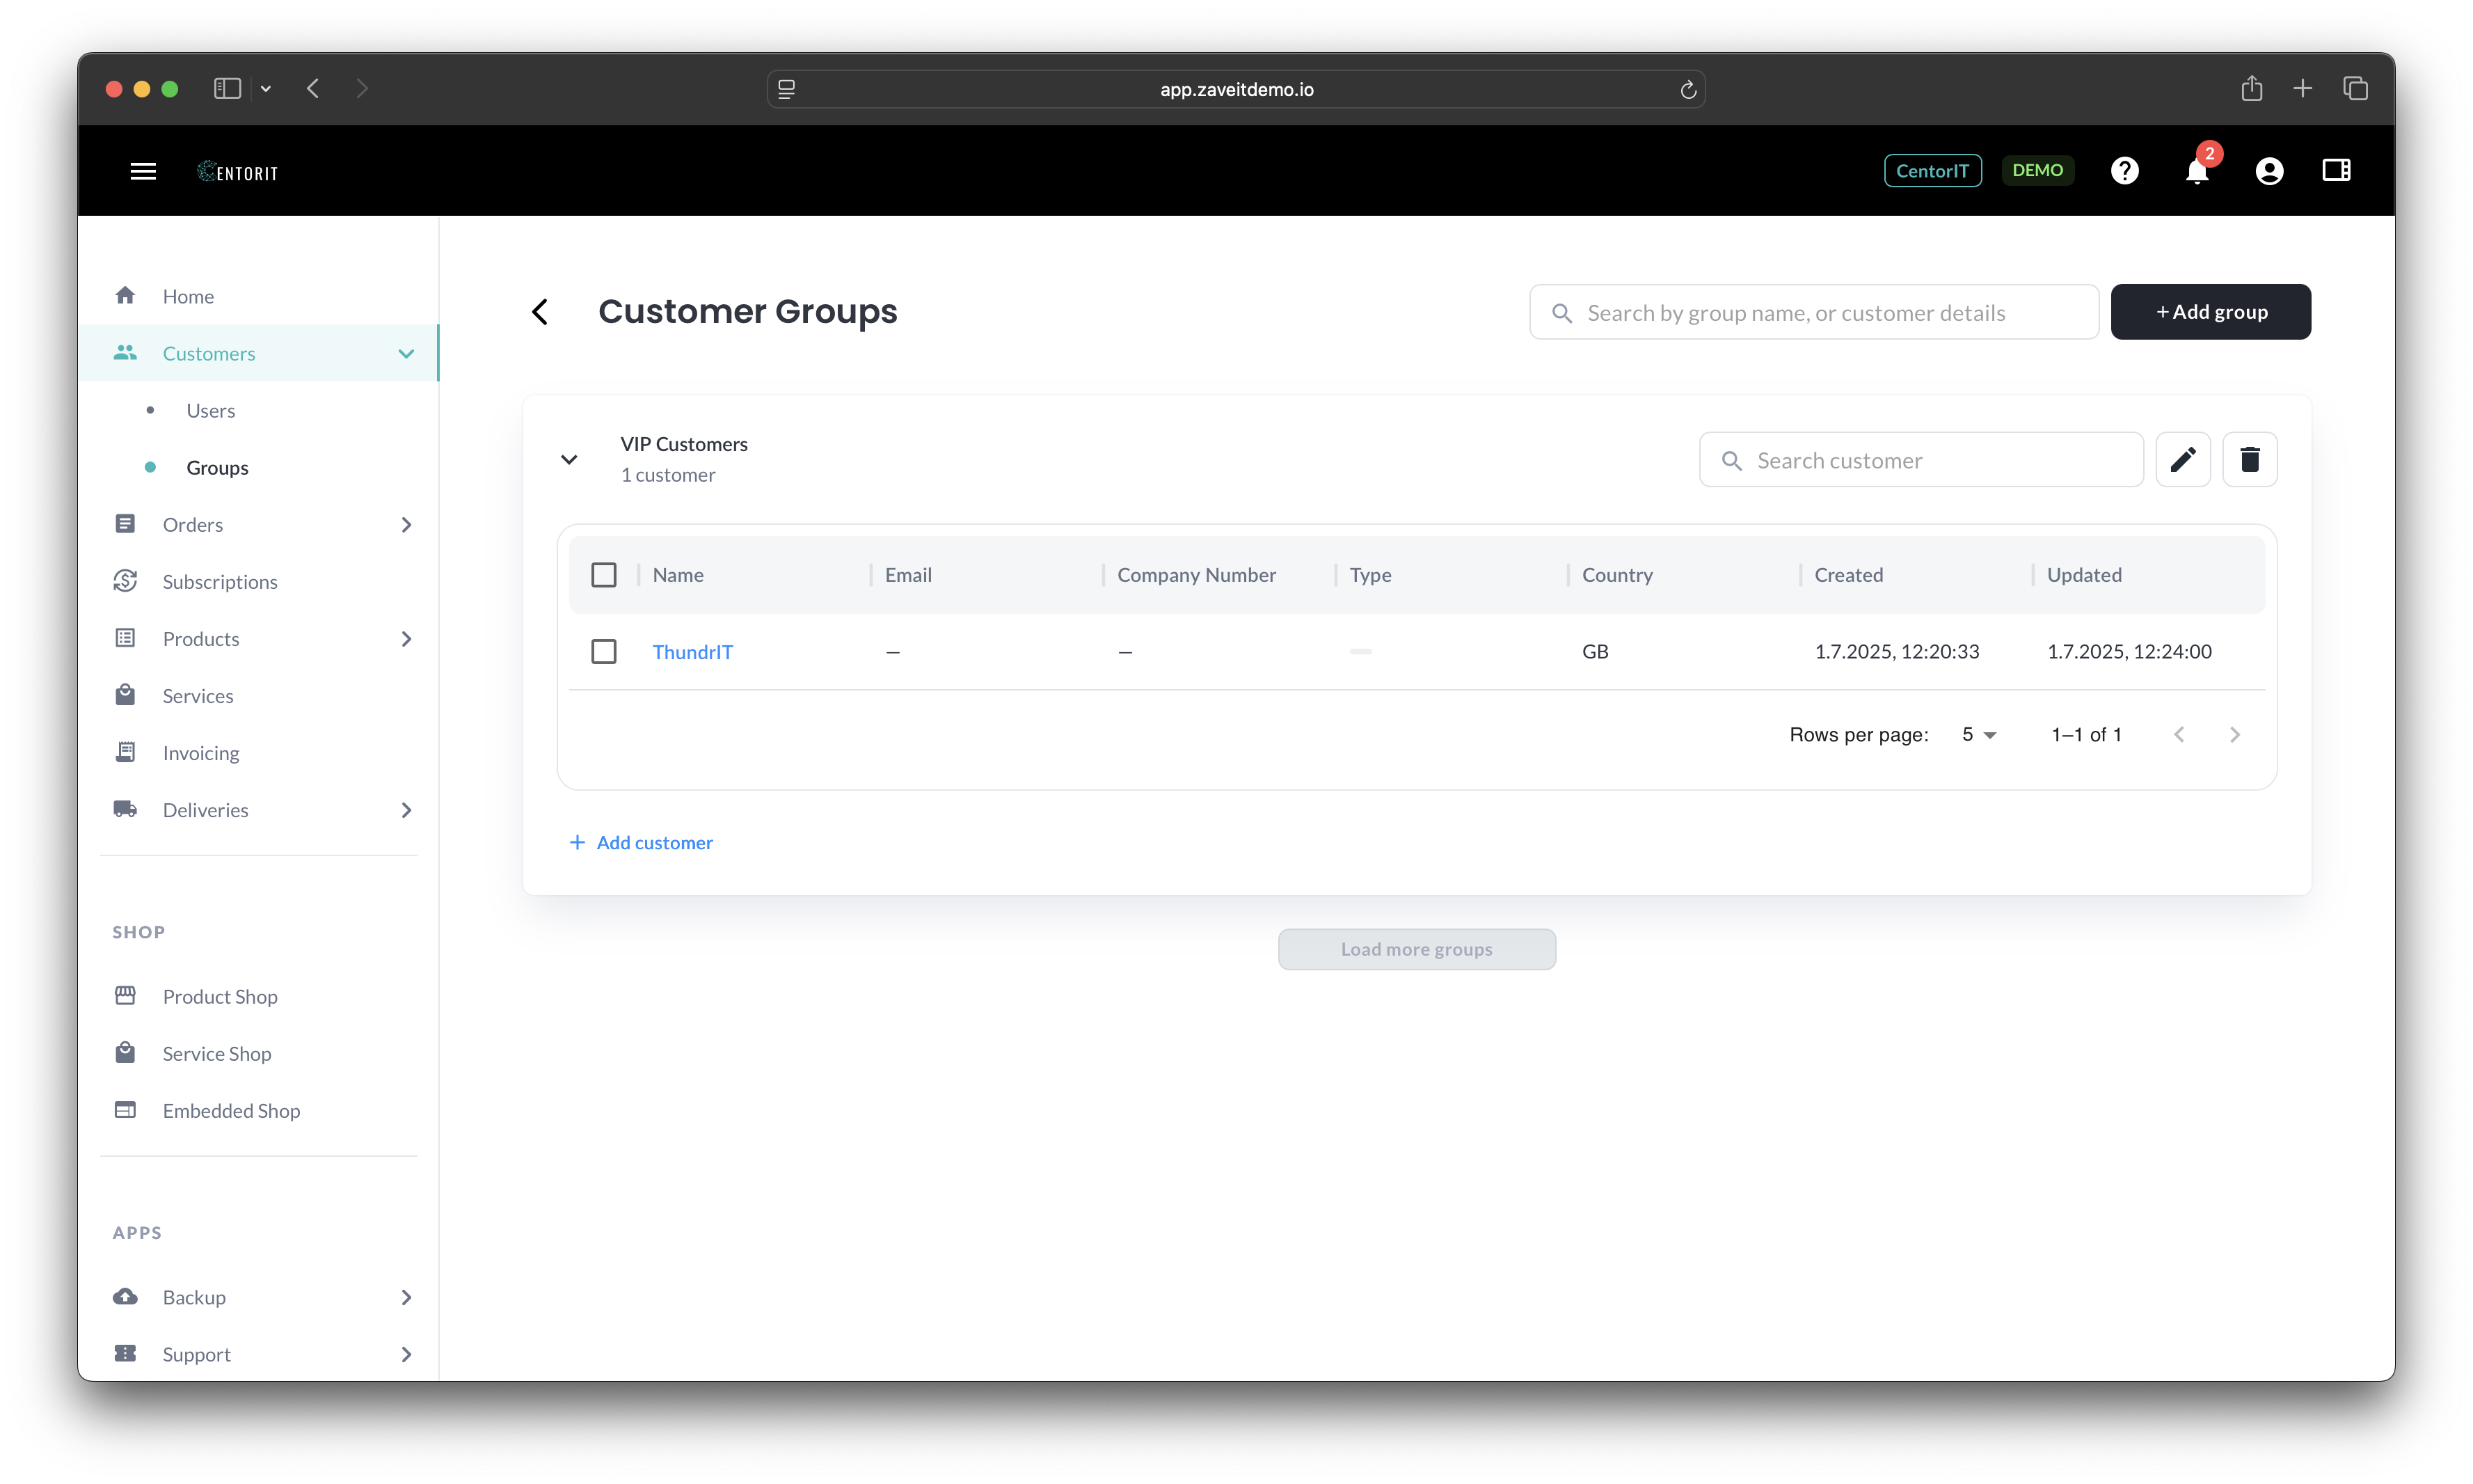Open the notifications bell
This screenshot has width=2473, height=1484.
coord(2196,172)
